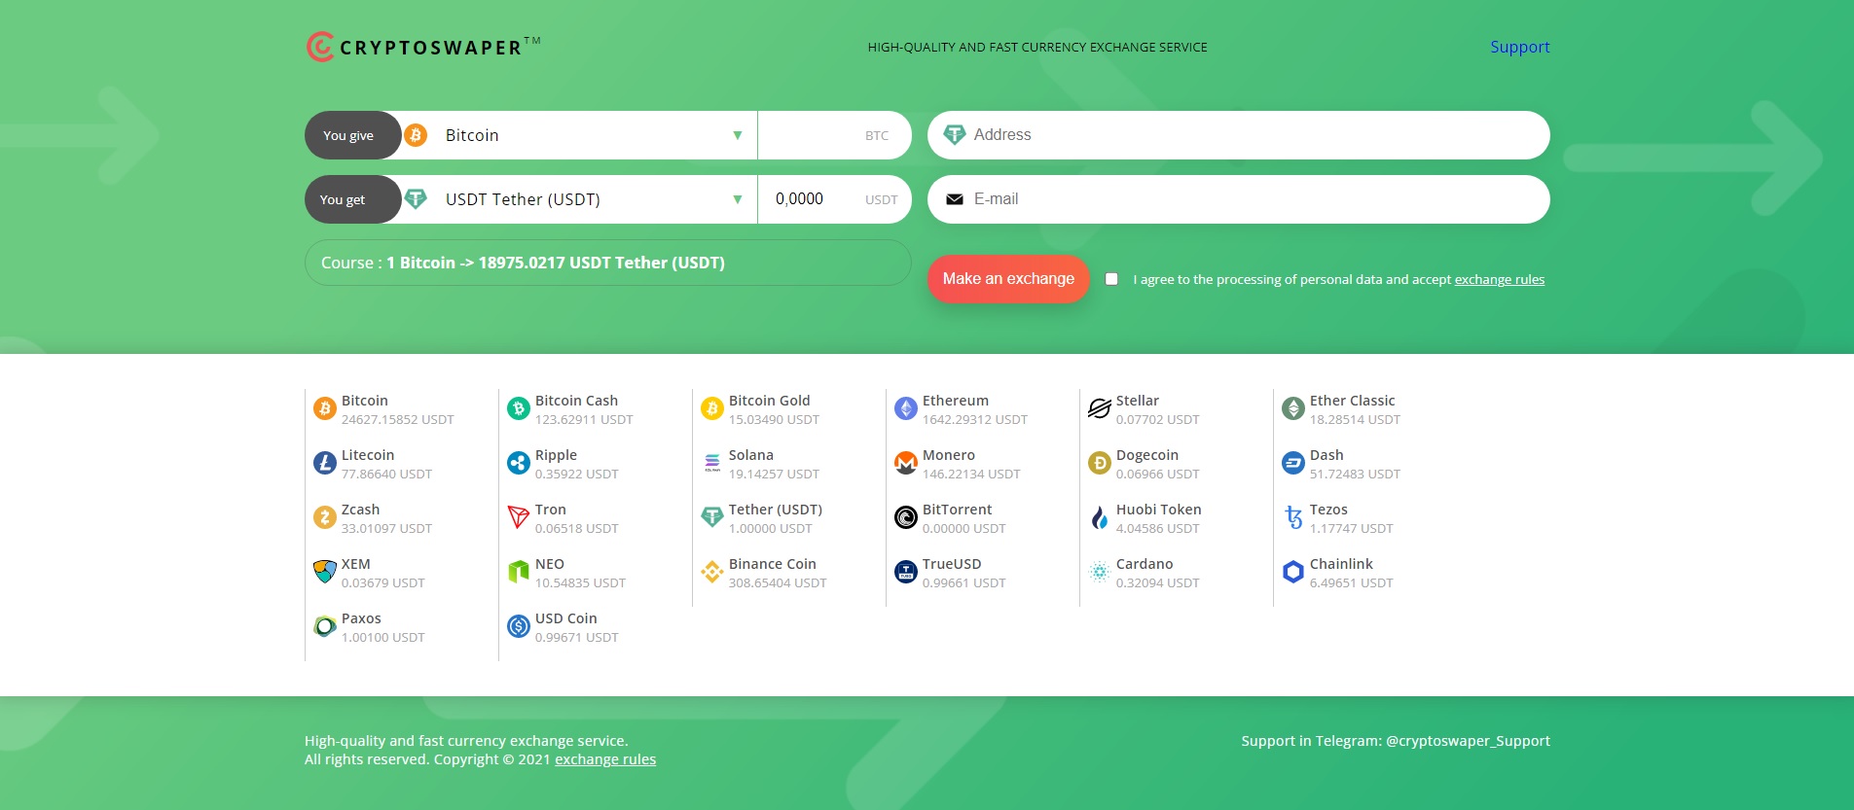Click the Make an exchange button
The width and height of the screenshot is (1854, 810).
pyautogui.click(x=1008, y=279)
